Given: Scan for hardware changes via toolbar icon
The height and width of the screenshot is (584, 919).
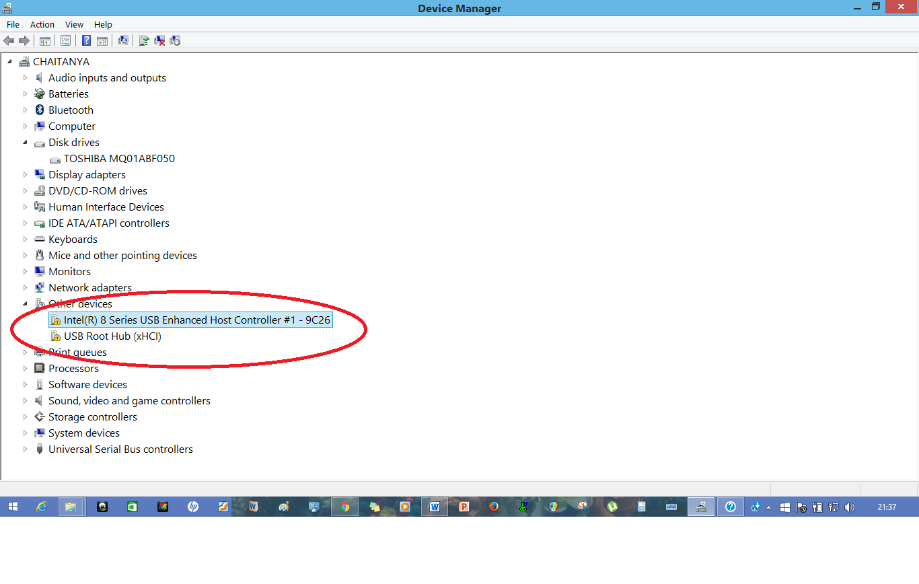Looking at the screenshot, I should click(123, 41).
